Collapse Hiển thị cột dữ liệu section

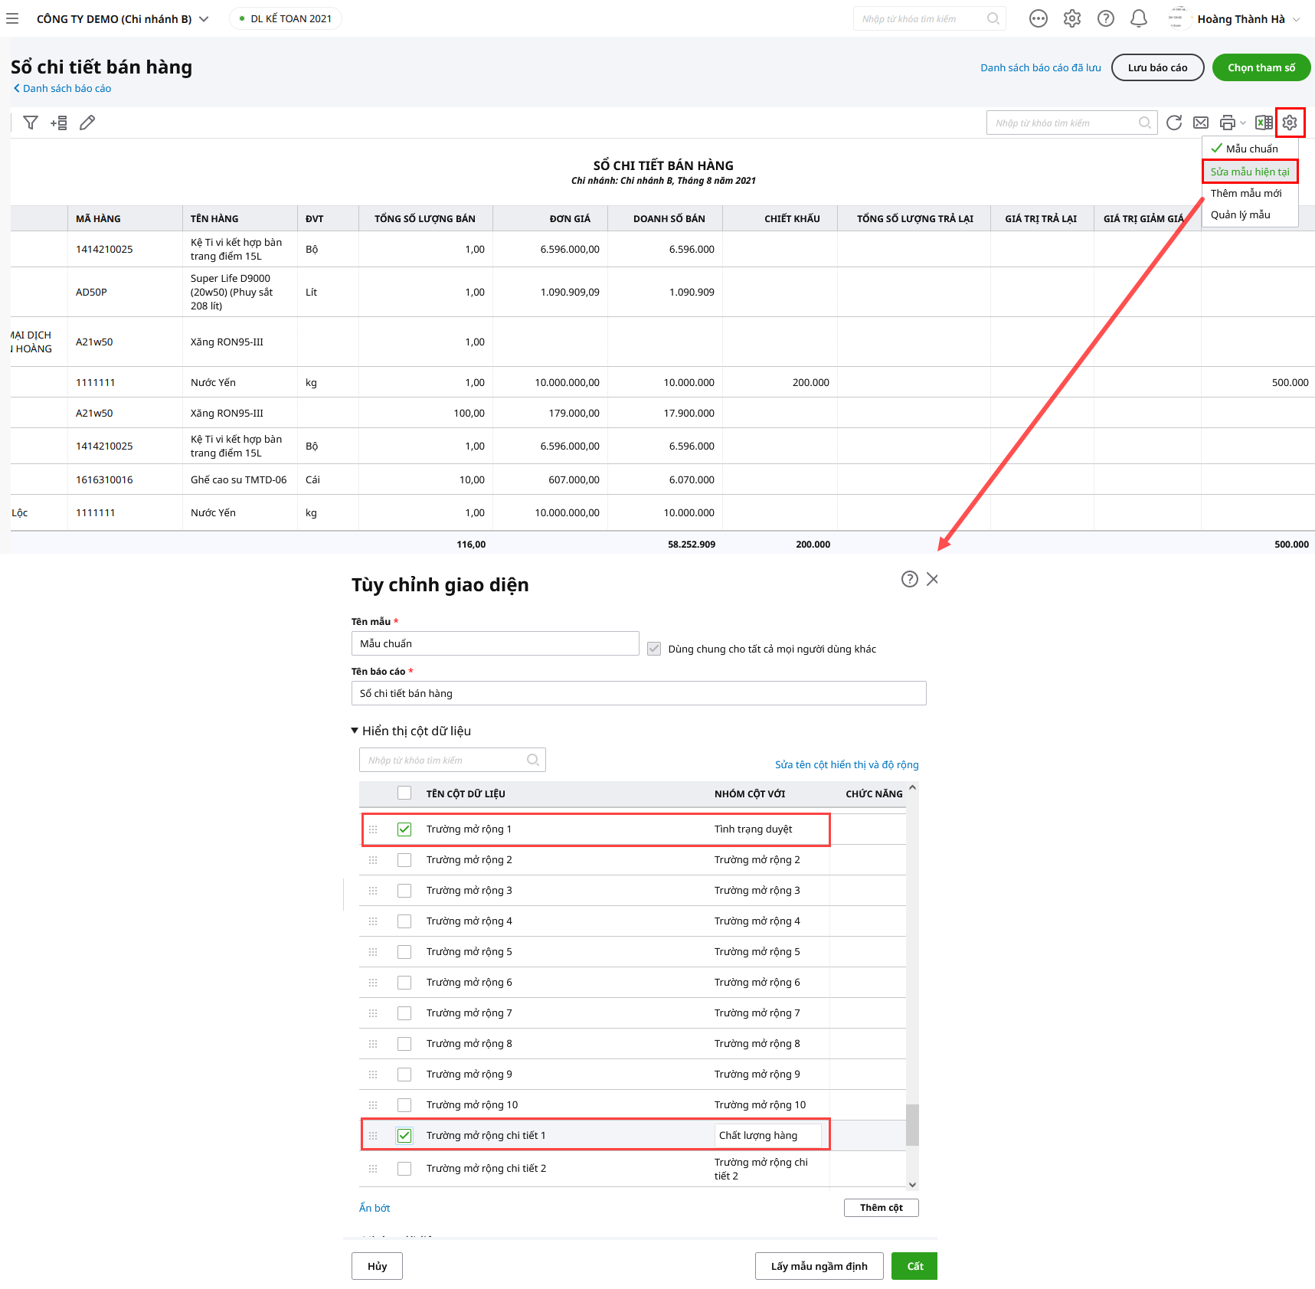[x=355, y=731]
